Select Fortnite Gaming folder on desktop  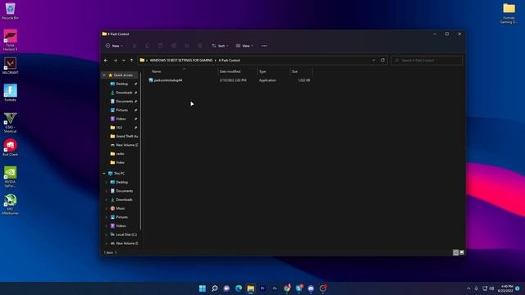509,13
